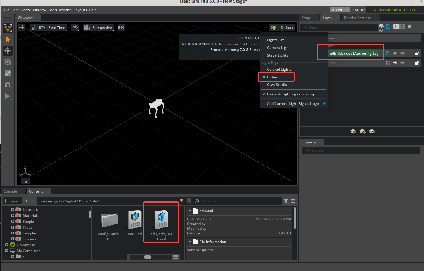Collapse the My Computer tree node
This screenshot has width=424, height=271.
pyautogui.click(x=7, y=251)
